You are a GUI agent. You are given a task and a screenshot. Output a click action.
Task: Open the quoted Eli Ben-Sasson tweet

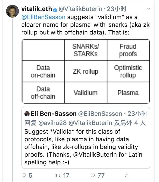(86, 138)
